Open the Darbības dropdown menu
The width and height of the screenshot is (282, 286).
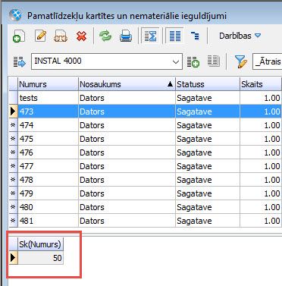[x=240, y=36]
